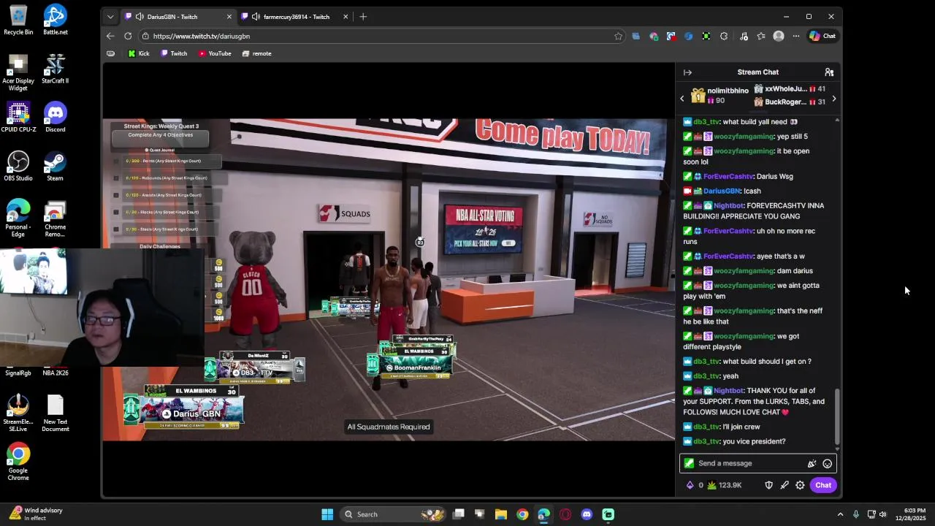Viewport: 935px width, 526px height.
Task: Open browser profile avatar
Action: 779,36
